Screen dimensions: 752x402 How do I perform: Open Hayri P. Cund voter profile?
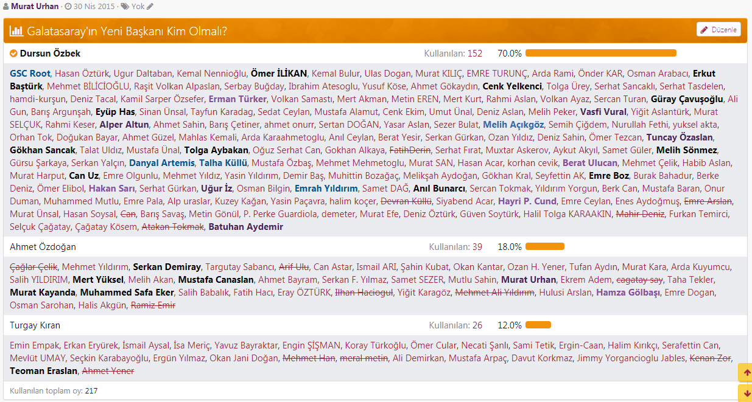coord(527,201)
